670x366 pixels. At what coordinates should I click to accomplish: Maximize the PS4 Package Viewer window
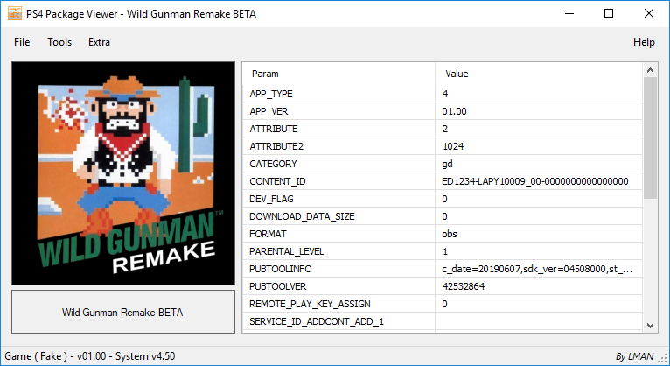[x=609, y=13]
